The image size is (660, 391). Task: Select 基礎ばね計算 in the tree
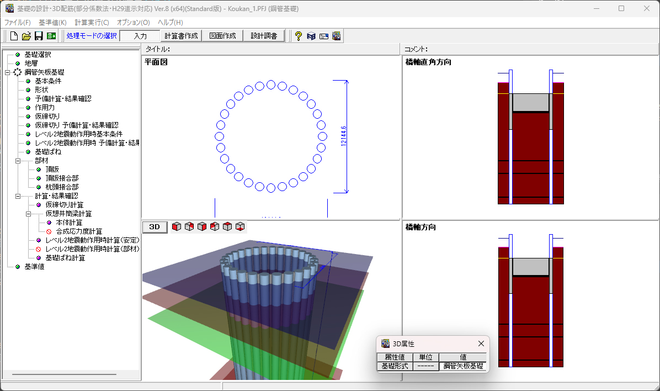click(x=65, y=258)
